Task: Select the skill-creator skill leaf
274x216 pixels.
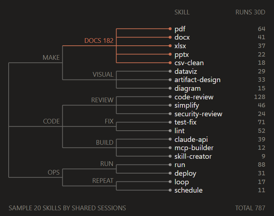Action: coord(193,156)
